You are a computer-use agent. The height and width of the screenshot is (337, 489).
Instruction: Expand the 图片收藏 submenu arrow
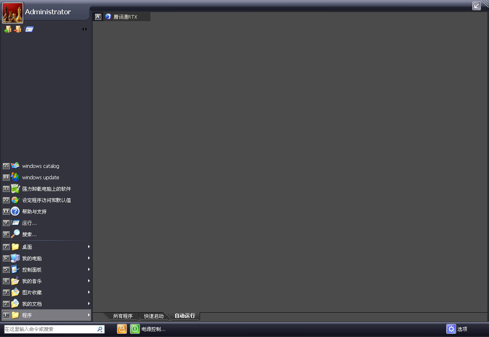[x=89, y=292]
